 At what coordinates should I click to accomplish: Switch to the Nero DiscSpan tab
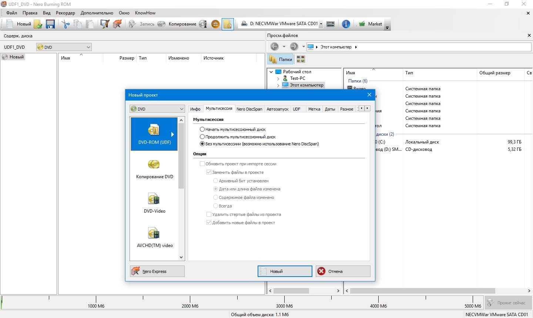(249, 109)
